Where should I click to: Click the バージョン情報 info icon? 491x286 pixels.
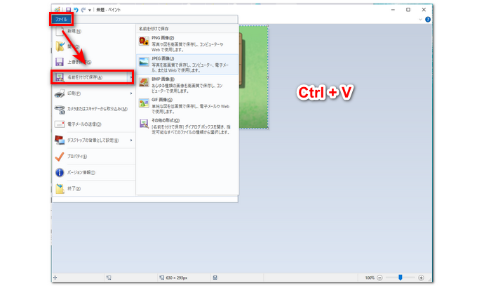tap(60, 172)
